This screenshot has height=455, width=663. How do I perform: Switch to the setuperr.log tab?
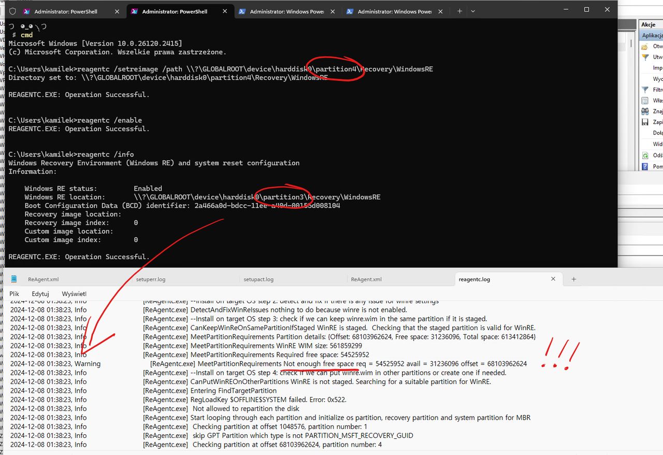click(151, 279)
